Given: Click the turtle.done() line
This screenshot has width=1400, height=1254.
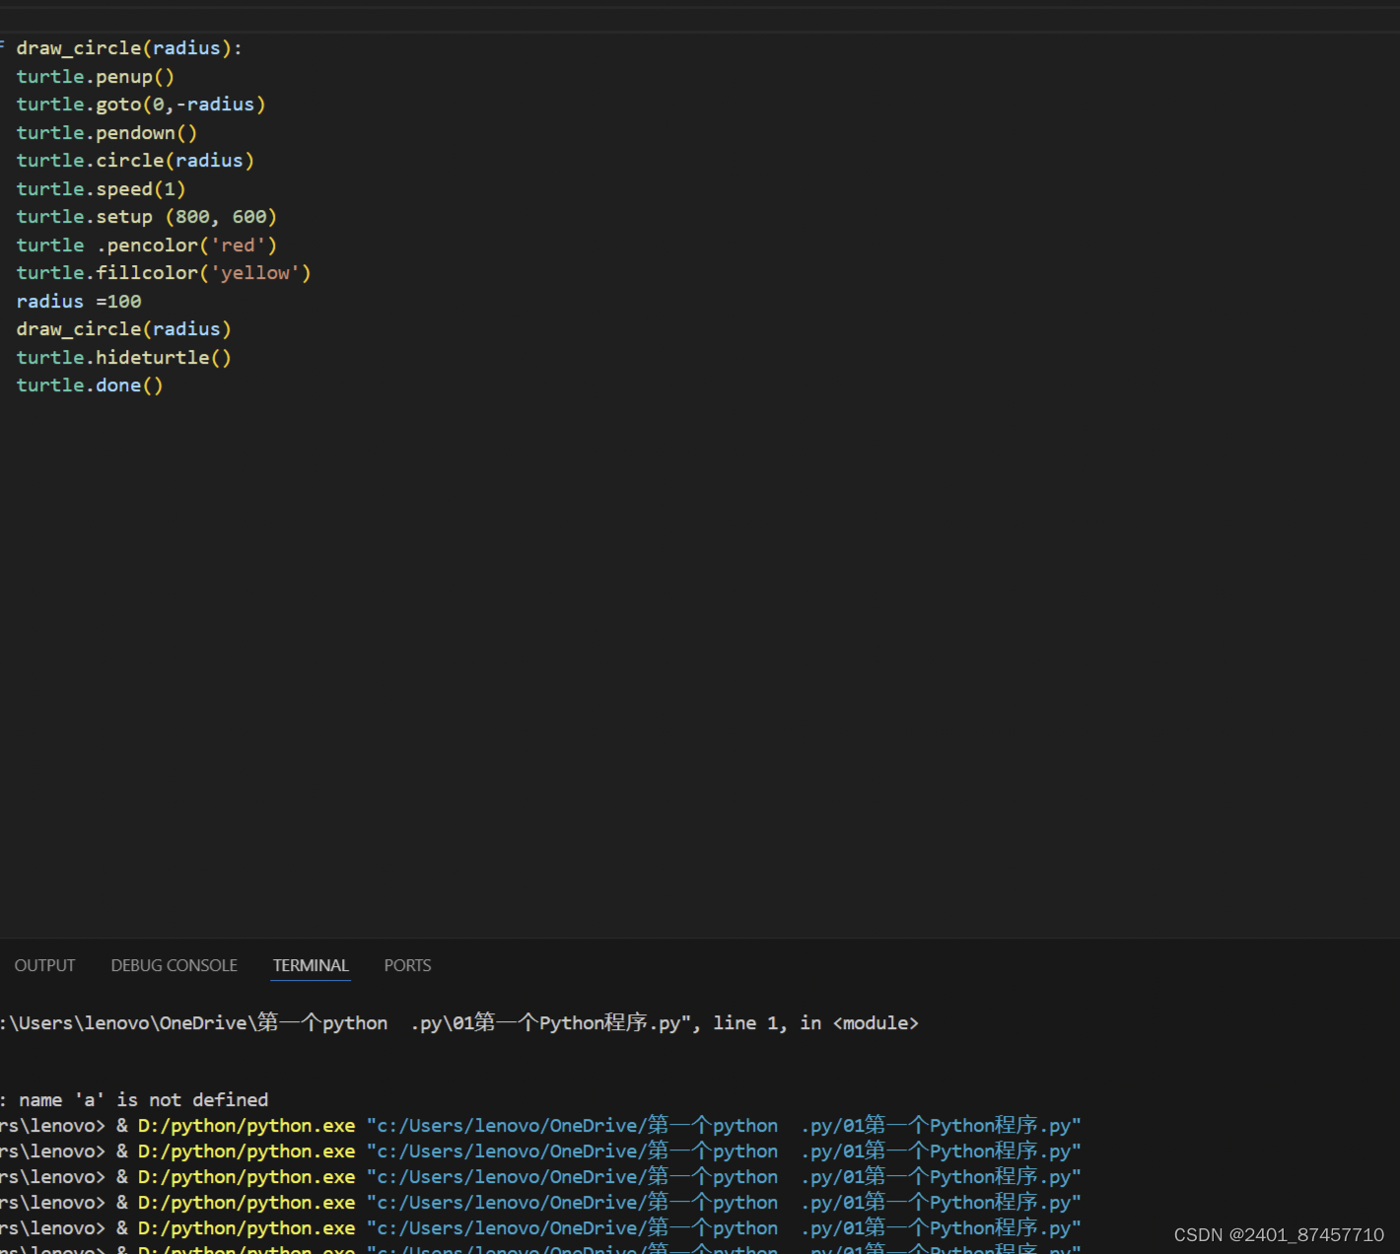Looking at the screenshot, I should 90,385.
